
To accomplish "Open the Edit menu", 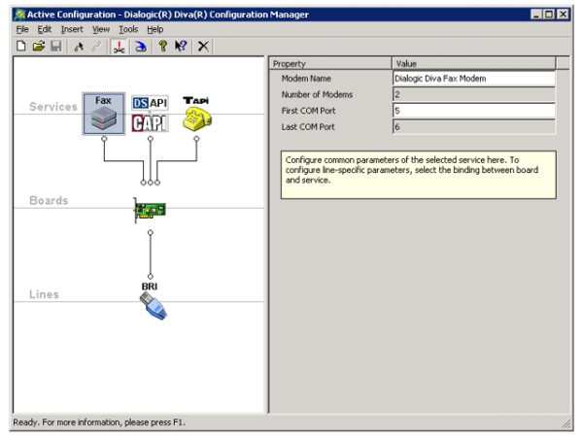I will tap(45, 29).
